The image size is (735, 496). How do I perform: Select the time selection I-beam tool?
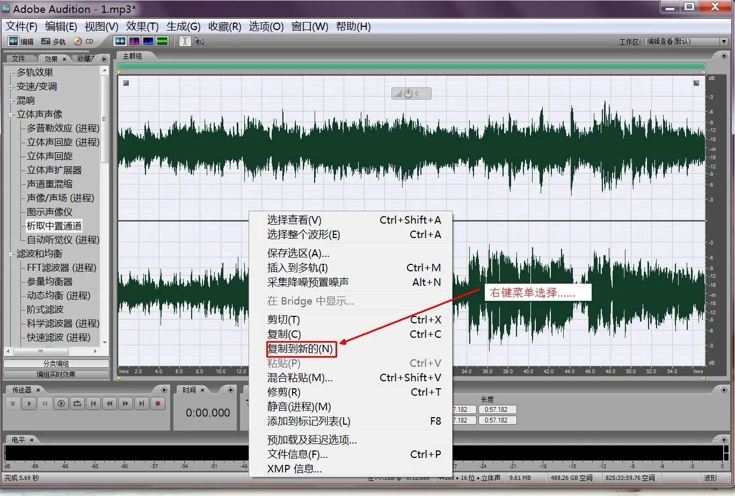[185, 41]
